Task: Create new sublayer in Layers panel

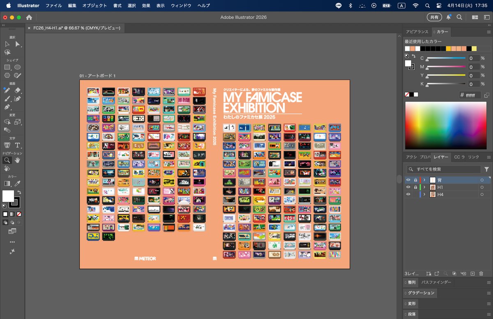Action: pos(463,273)
